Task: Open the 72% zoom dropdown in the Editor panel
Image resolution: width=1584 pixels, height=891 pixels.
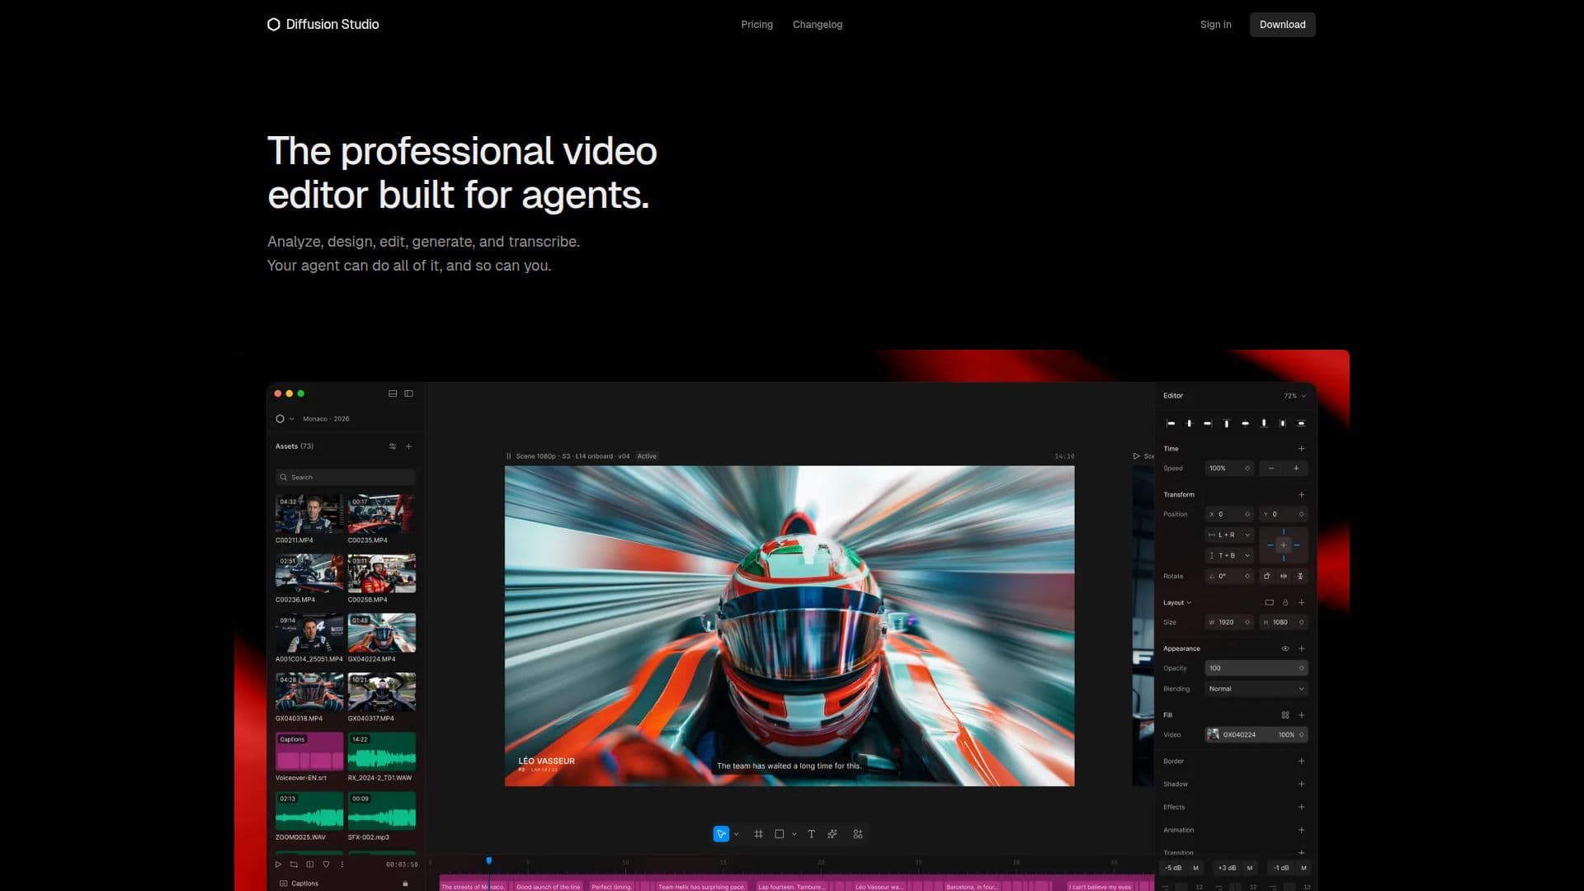Action: 1295,396
